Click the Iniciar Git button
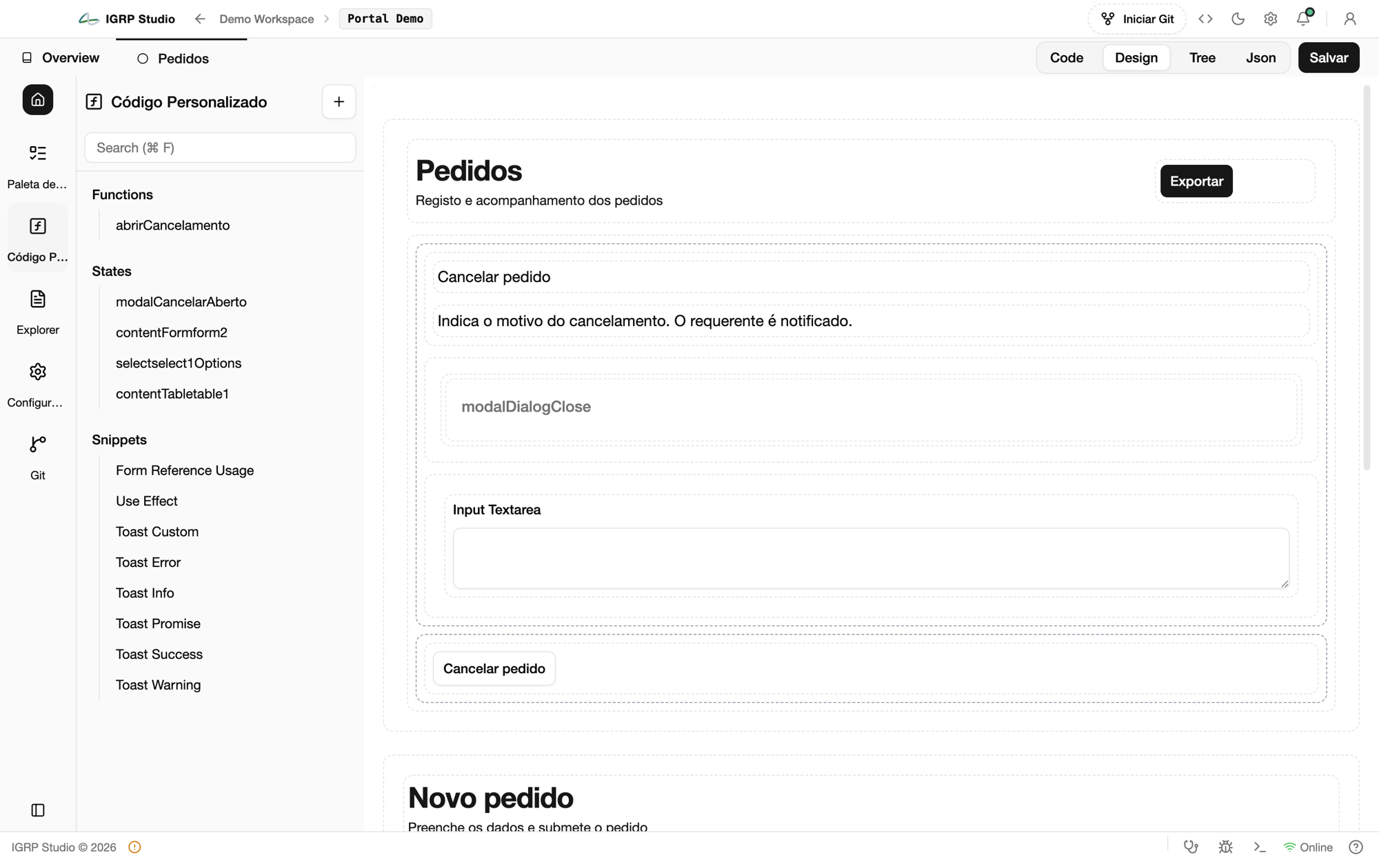Viewport: 1379px width, 862px height. tap(1137, 19)
